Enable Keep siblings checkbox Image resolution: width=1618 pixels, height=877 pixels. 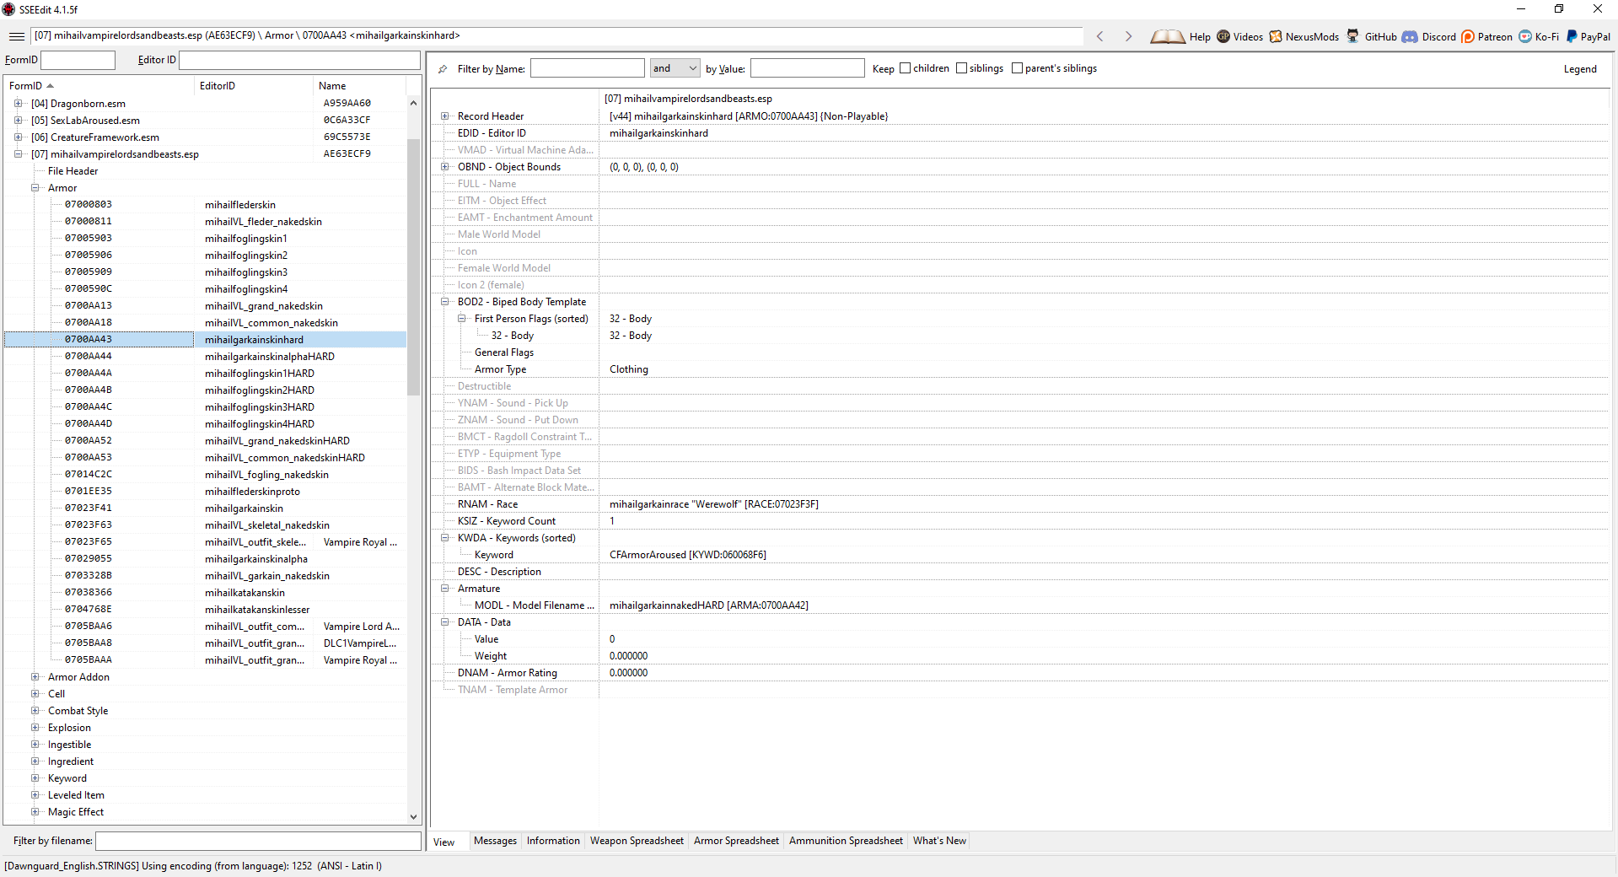pos(961,68)
